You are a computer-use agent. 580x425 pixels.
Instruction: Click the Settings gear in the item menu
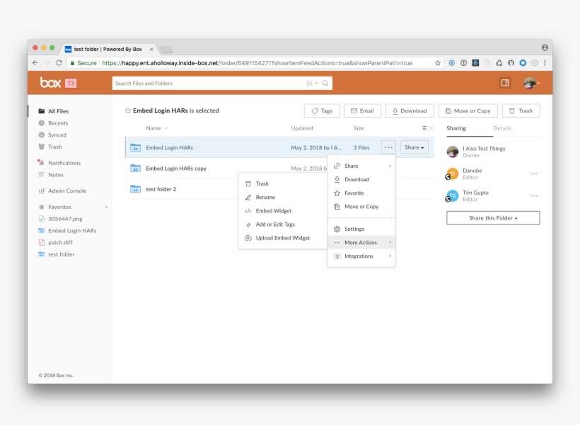[353, 229]
